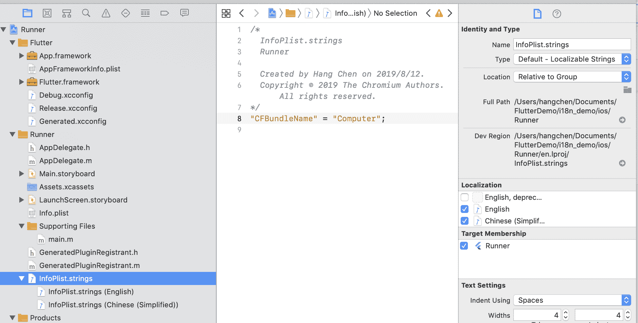Expand Main.storyboard disclosure triangle

click(x=22, y=174)
